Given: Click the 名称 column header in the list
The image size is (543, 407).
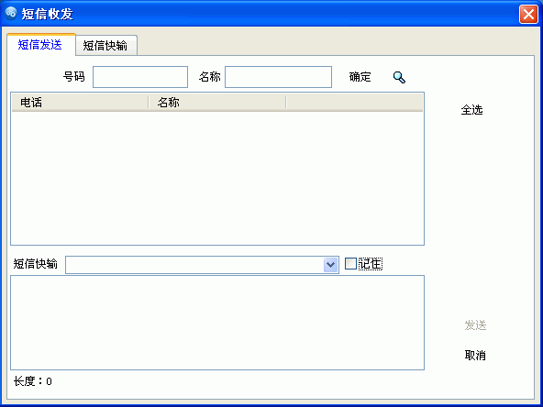Looking at the screenshot, I should 217,103.
